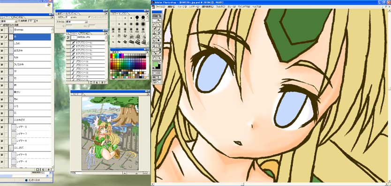Select the Magic Wand tool
The height and width of the screenshot is (186, 391).
159,24
